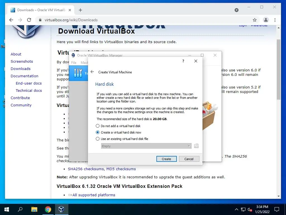286x215 pixels.
Task: Select 'Create a virtual hard disk now'
Action: tap(118, 132)
